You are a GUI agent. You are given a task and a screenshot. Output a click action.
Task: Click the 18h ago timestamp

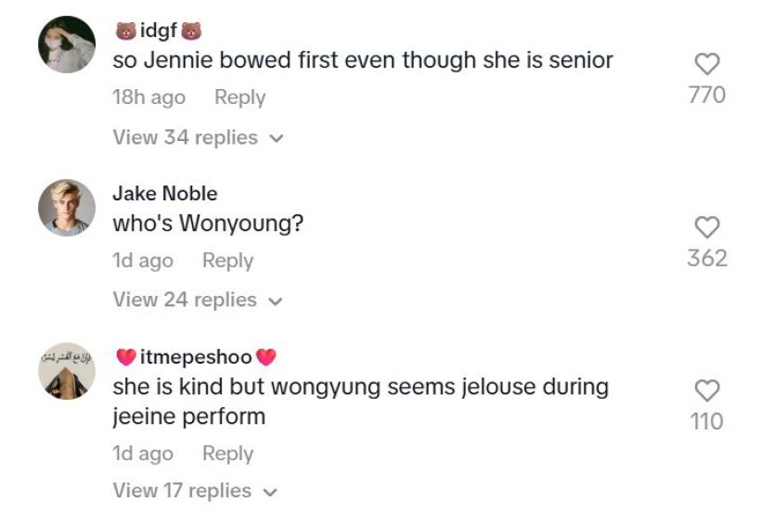pos(148,97)
